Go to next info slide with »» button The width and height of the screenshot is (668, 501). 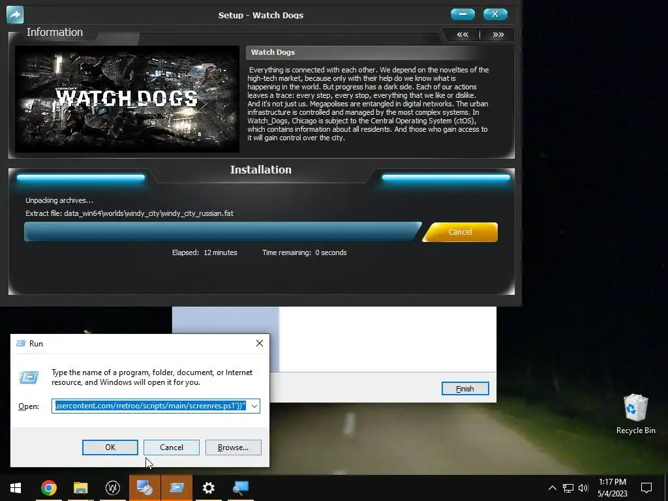click(498, 35)
